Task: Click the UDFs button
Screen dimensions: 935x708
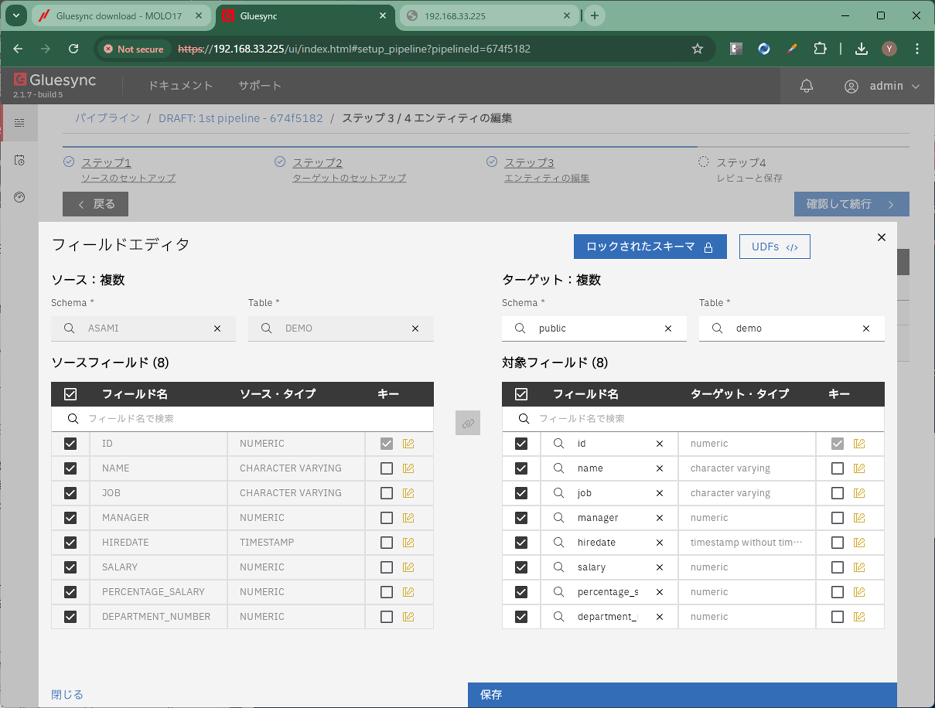Action: coord(774,246)
